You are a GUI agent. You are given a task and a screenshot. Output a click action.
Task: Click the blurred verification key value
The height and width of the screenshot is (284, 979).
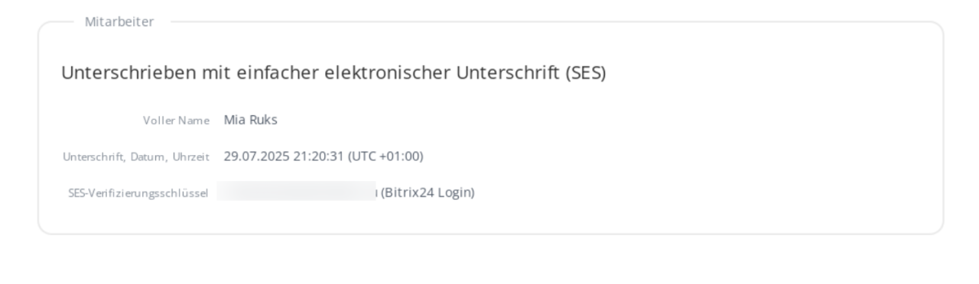[297, 191]
